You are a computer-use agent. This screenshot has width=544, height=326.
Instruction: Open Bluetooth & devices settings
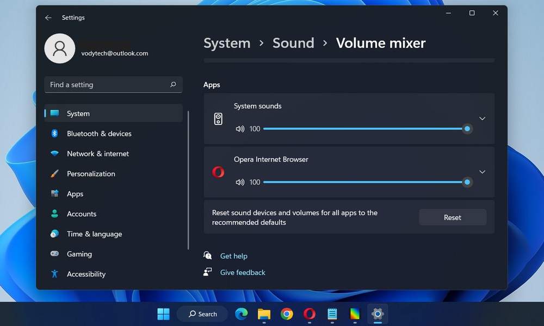click(x=114, y=133)
